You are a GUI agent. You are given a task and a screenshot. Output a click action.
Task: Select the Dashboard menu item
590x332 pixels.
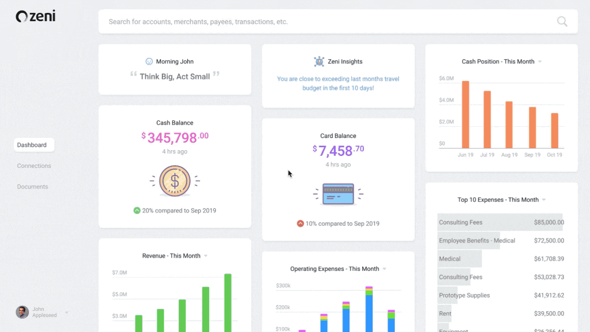(34, 145)
